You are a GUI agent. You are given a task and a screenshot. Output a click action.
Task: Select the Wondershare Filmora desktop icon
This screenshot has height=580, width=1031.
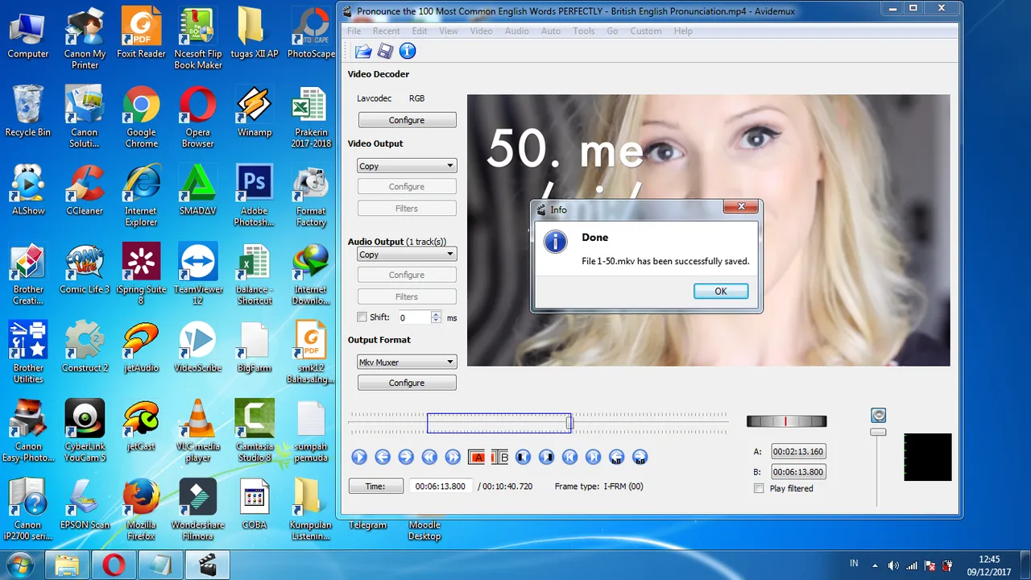point(197,510)
